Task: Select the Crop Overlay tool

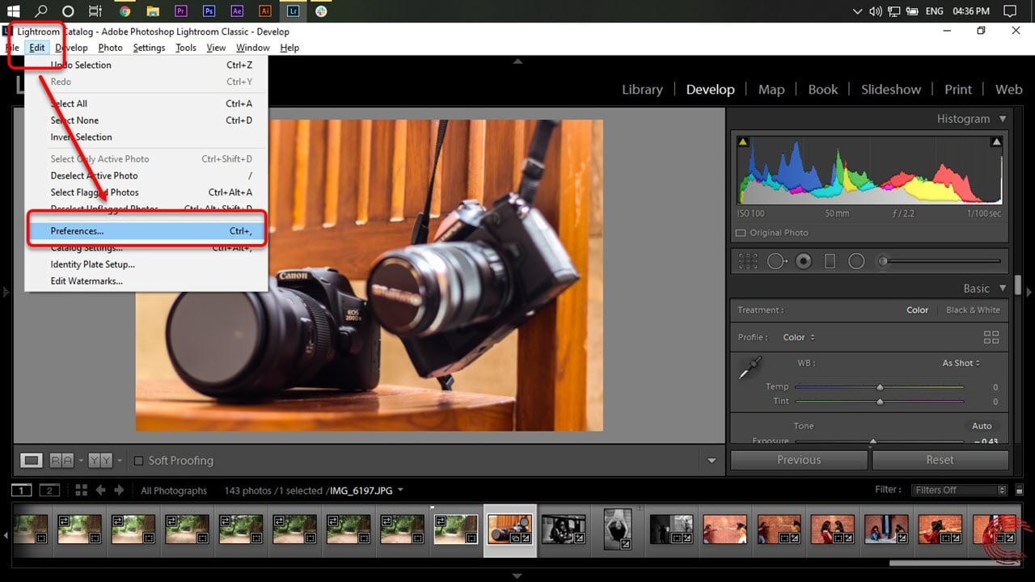Action: point(748,261)
